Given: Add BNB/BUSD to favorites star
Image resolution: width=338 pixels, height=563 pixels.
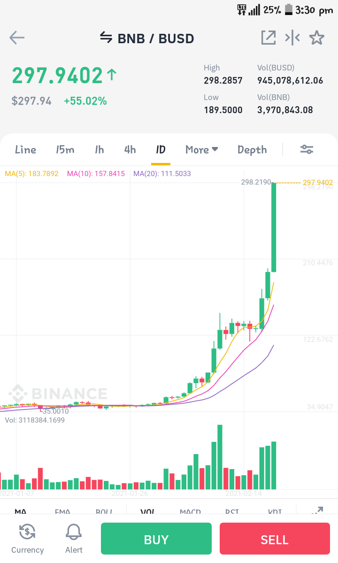Looking at the screenshot, I should click(317, 38).
